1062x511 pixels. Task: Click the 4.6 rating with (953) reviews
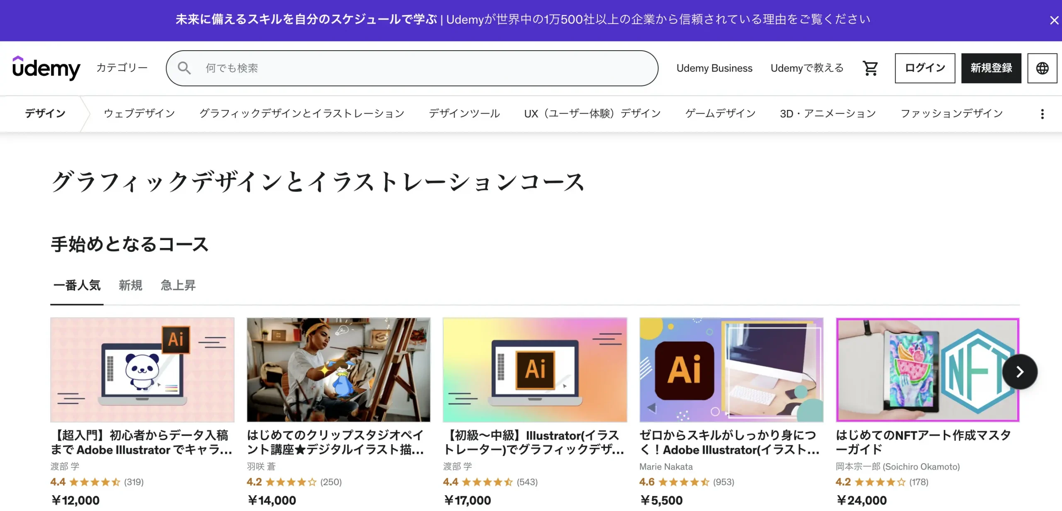click(x=687, y=482)
